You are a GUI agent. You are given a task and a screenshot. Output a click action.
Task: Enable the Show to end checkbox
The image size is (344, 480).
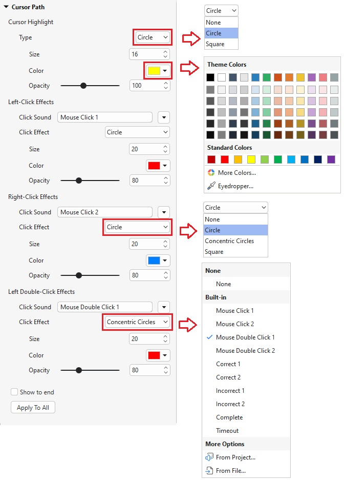(x=14, y=392)
